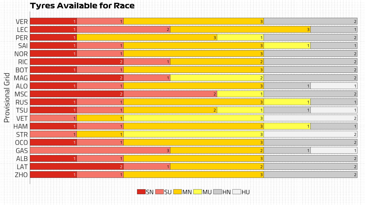Select STR's long yellow used medium bar
This screenshot has height=205, width=365.
[x=194, y=134]
